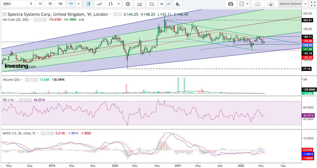Open chart style dropdown arrow

coord(119,4)
